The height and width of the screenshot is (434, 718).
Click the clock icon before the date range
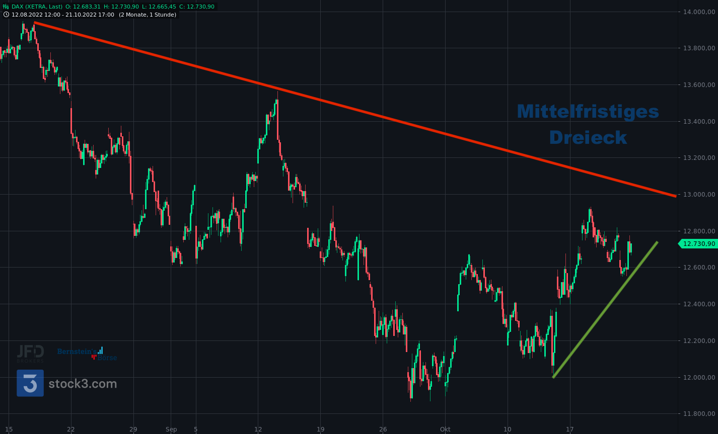tap(6, 15)
